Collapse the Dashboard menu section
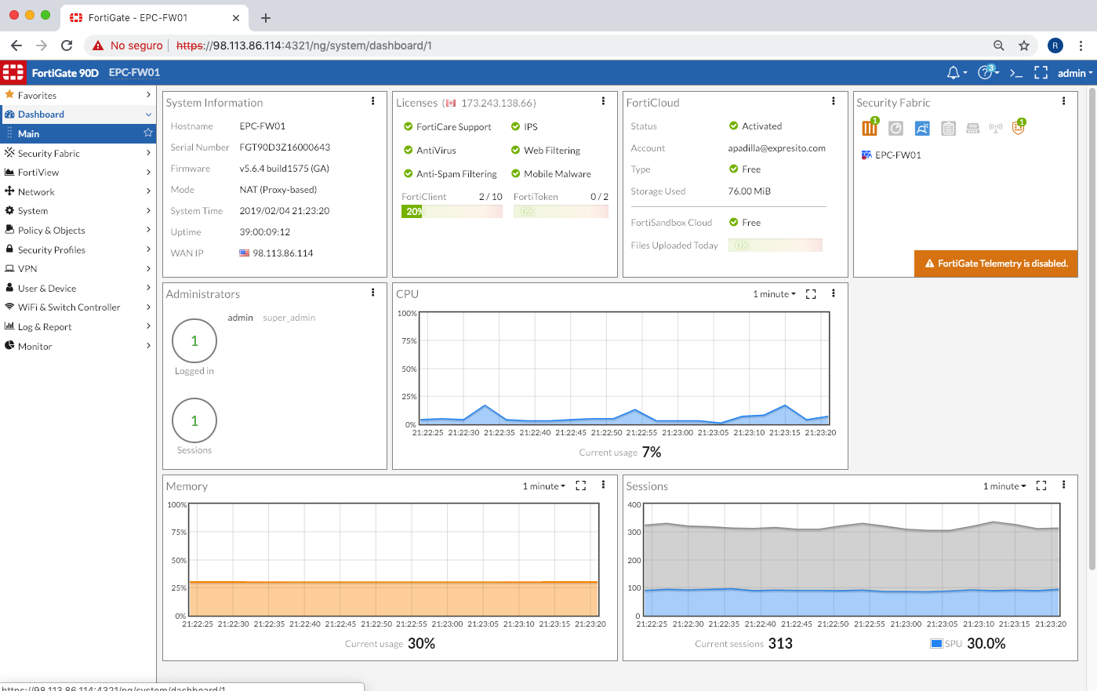This screenshot has width=1097, height=691. pyautogui.click(x=78, y=115)
